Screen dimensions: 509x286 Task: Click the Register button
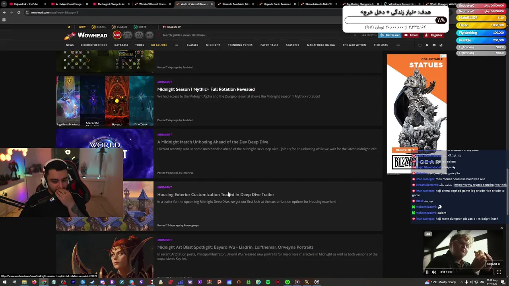(433, 35)
